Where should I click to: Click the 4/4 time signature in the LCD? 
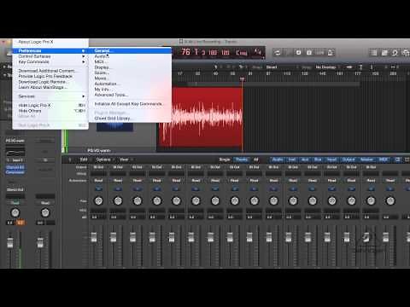click(258, 52)
